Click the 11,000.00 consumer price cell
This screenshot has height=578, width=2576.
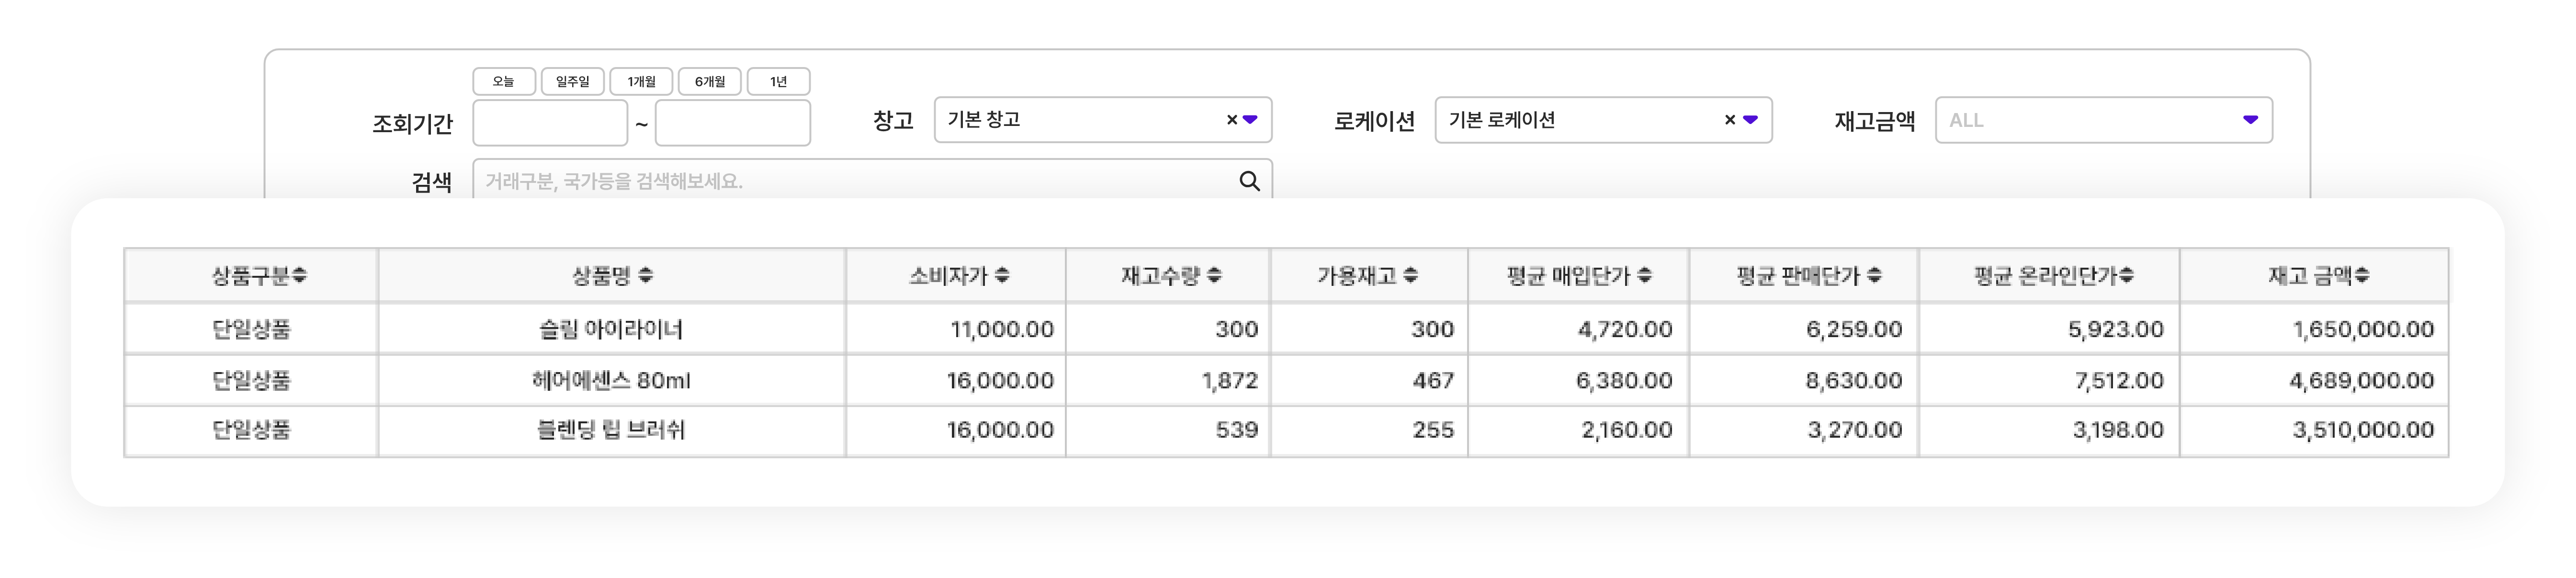pyautogui.click(x=956, y=329)
